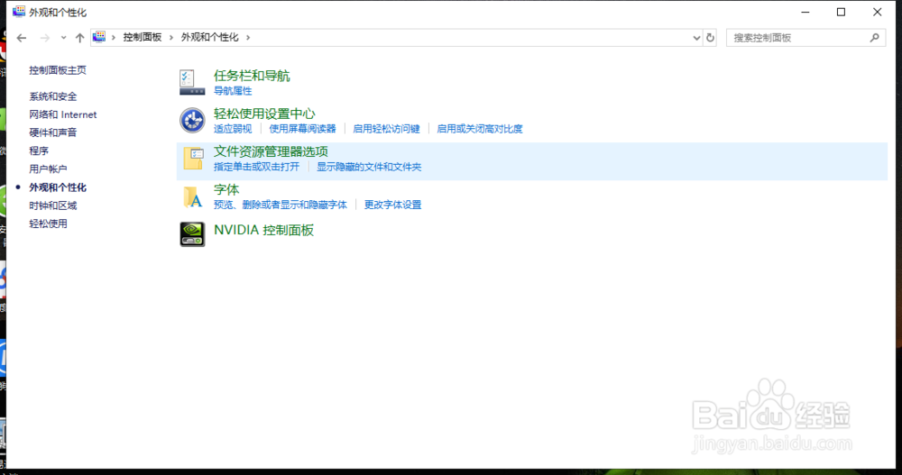Select 控制面板 in the breadcrumb
Viewport: 902px width, 475px height.
(x=143, y=37)
